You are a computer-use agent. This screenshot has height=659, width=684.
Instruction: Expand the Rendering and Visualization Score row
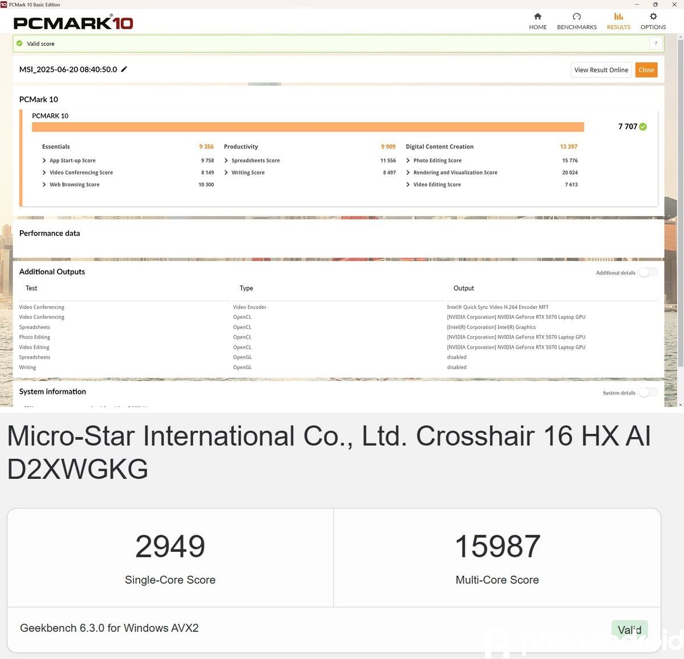[x=408, y=173]
